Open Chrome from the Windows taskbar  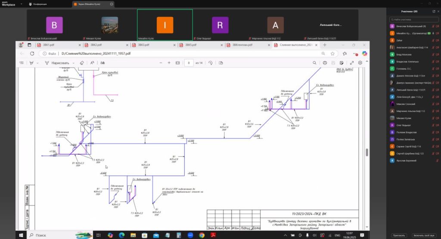[x=202, y=235]
